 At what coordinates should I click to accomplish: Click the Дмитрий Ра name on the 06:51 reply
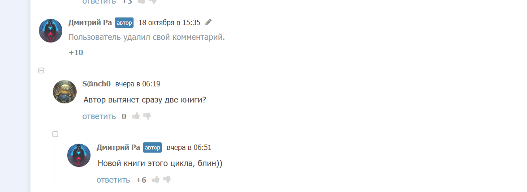[x=118, y=147]
